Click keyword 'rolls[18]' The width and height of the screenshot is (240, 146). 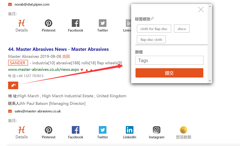pyautogui.click(x=89, y=63)
